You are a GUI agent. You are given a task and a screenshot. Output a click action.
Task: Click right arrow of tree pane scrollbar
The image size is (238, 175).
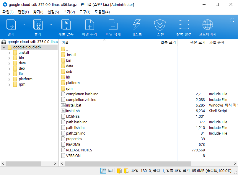55,163
